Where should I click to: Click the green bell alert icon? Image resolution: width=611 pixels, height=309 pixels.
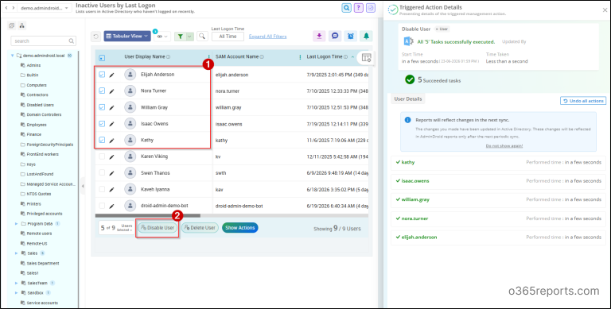pyautogui.click(x=366, y=36)
